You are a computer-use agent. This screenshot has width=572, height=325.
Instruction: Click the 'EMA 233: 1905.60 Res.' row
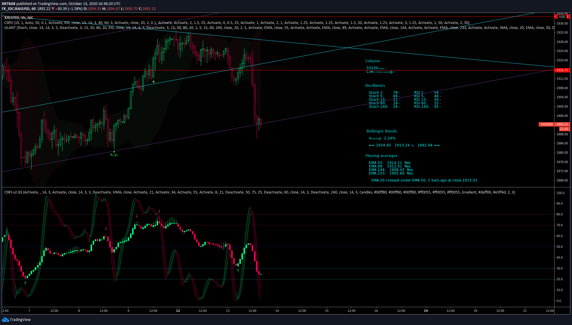click(391, 173)
